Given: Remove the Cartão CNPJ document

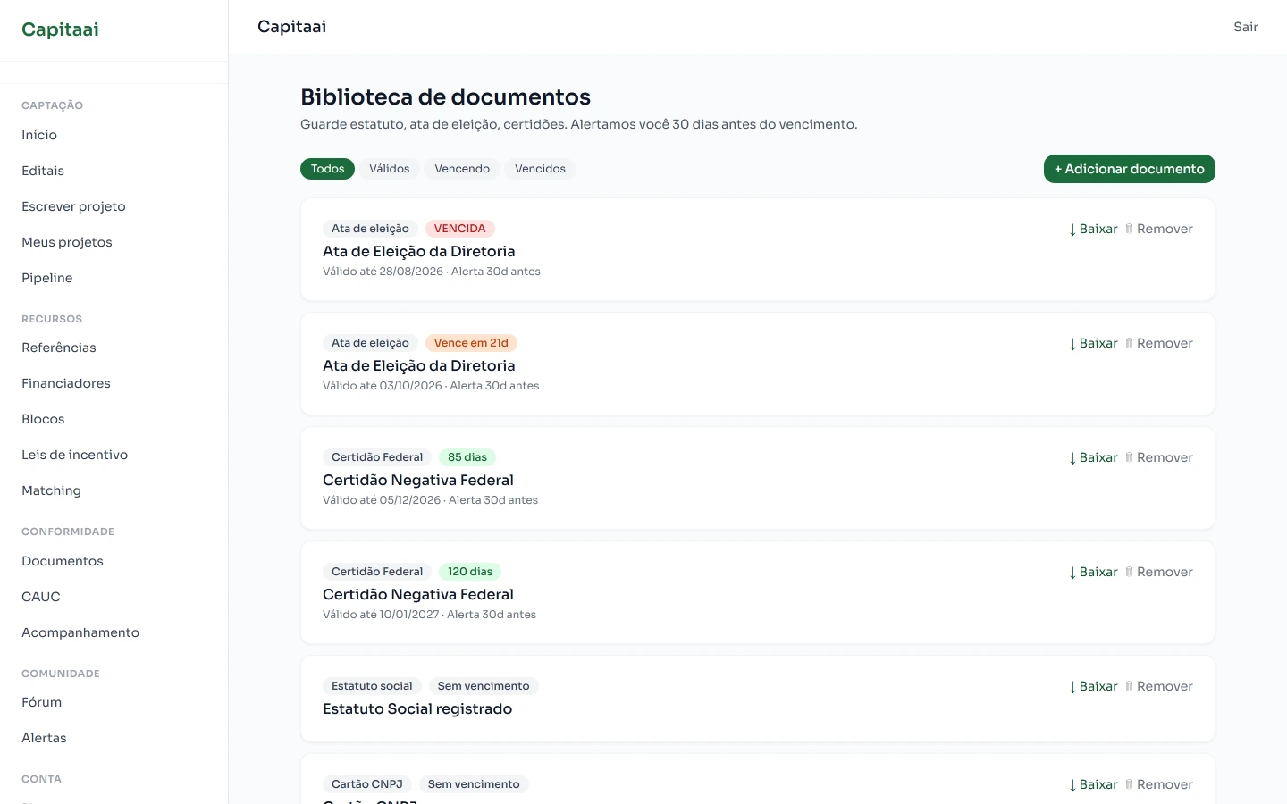Looking at the screenshot, I should pos(1159,784).
